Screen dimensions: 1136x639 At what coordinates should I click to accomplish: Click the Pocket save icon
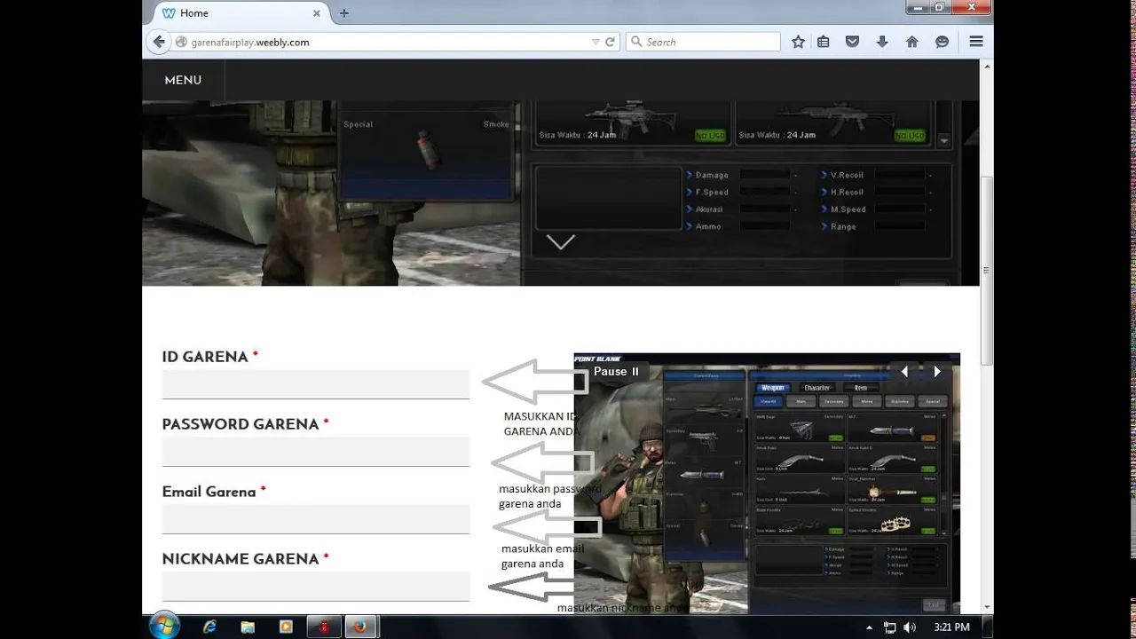[852, 42]
